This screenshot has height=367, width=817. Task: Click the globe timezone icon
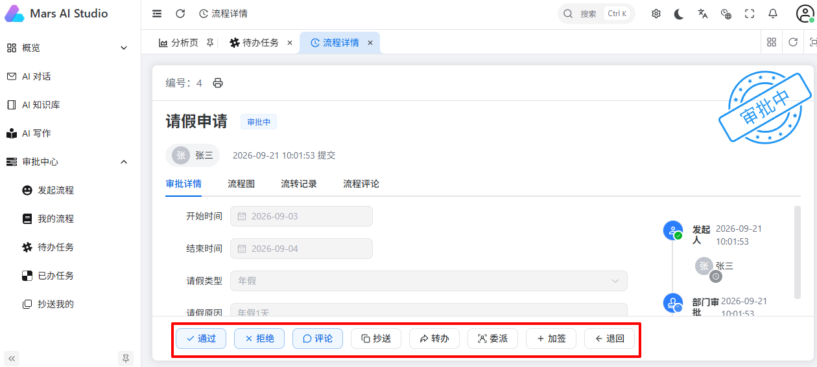pyautogui.click(x=726, y=14)
